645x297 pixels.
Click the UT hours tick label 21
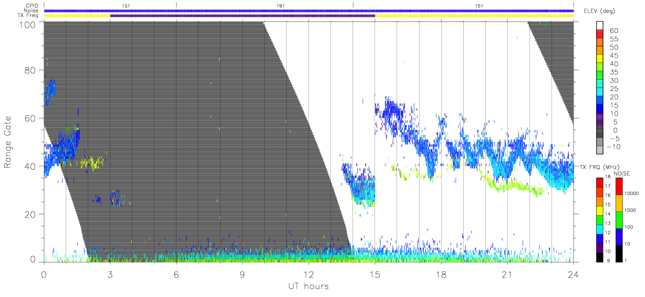pyautogui.click(x=507, y=274)
